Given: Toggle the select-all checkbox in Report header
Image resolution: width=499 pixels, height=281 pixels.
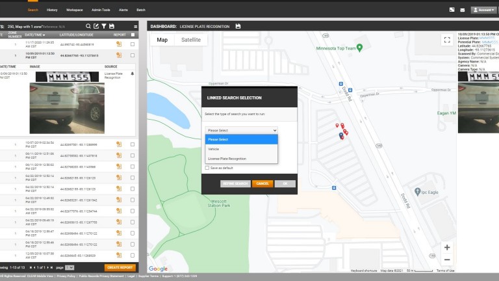Looking at the screenshot, I should pos(133,34).
